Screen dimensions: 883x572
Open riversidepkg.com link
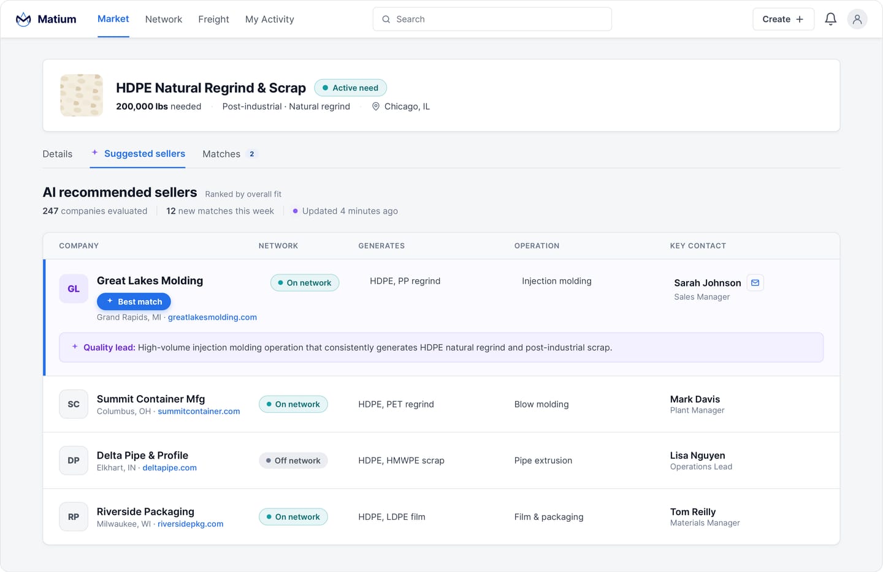coord(191,524)
